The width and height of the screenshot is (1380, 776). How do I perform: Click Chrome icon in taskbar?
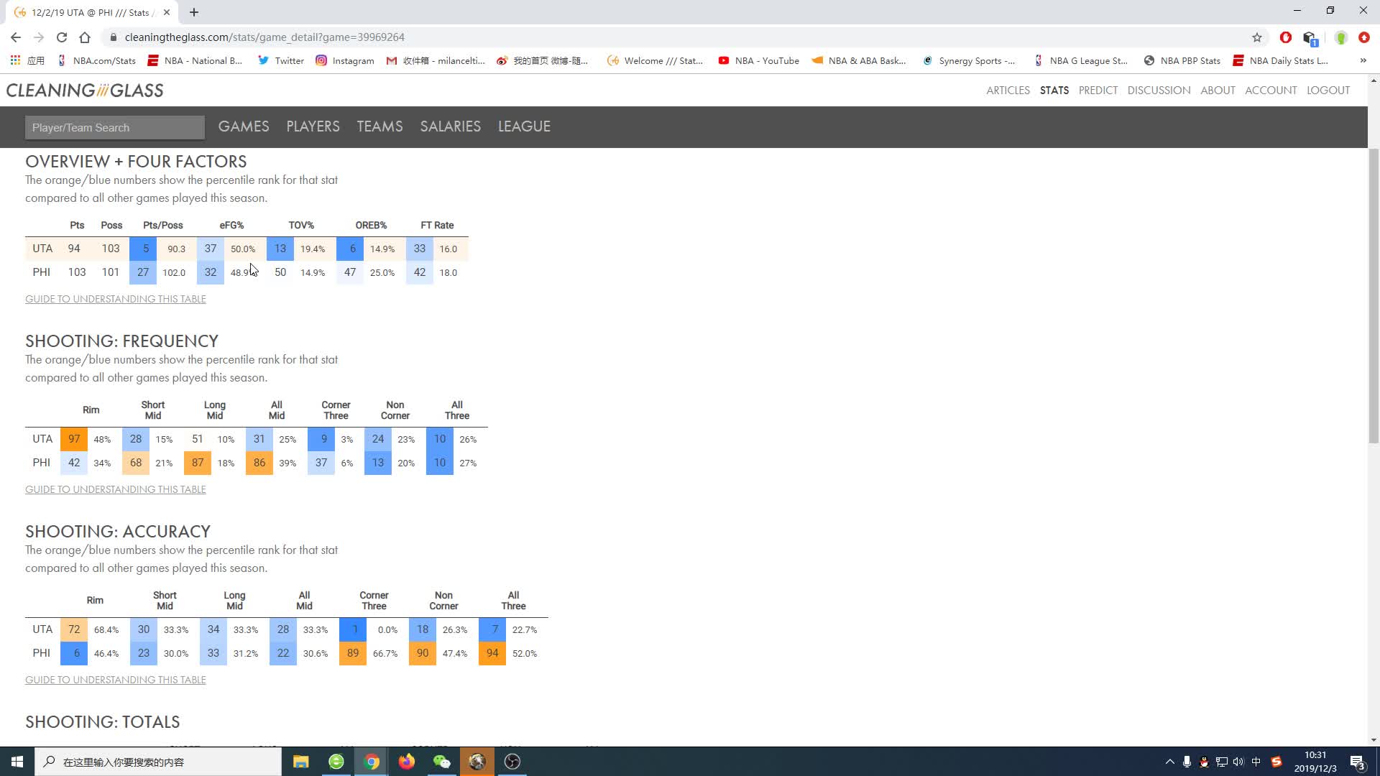372,762
